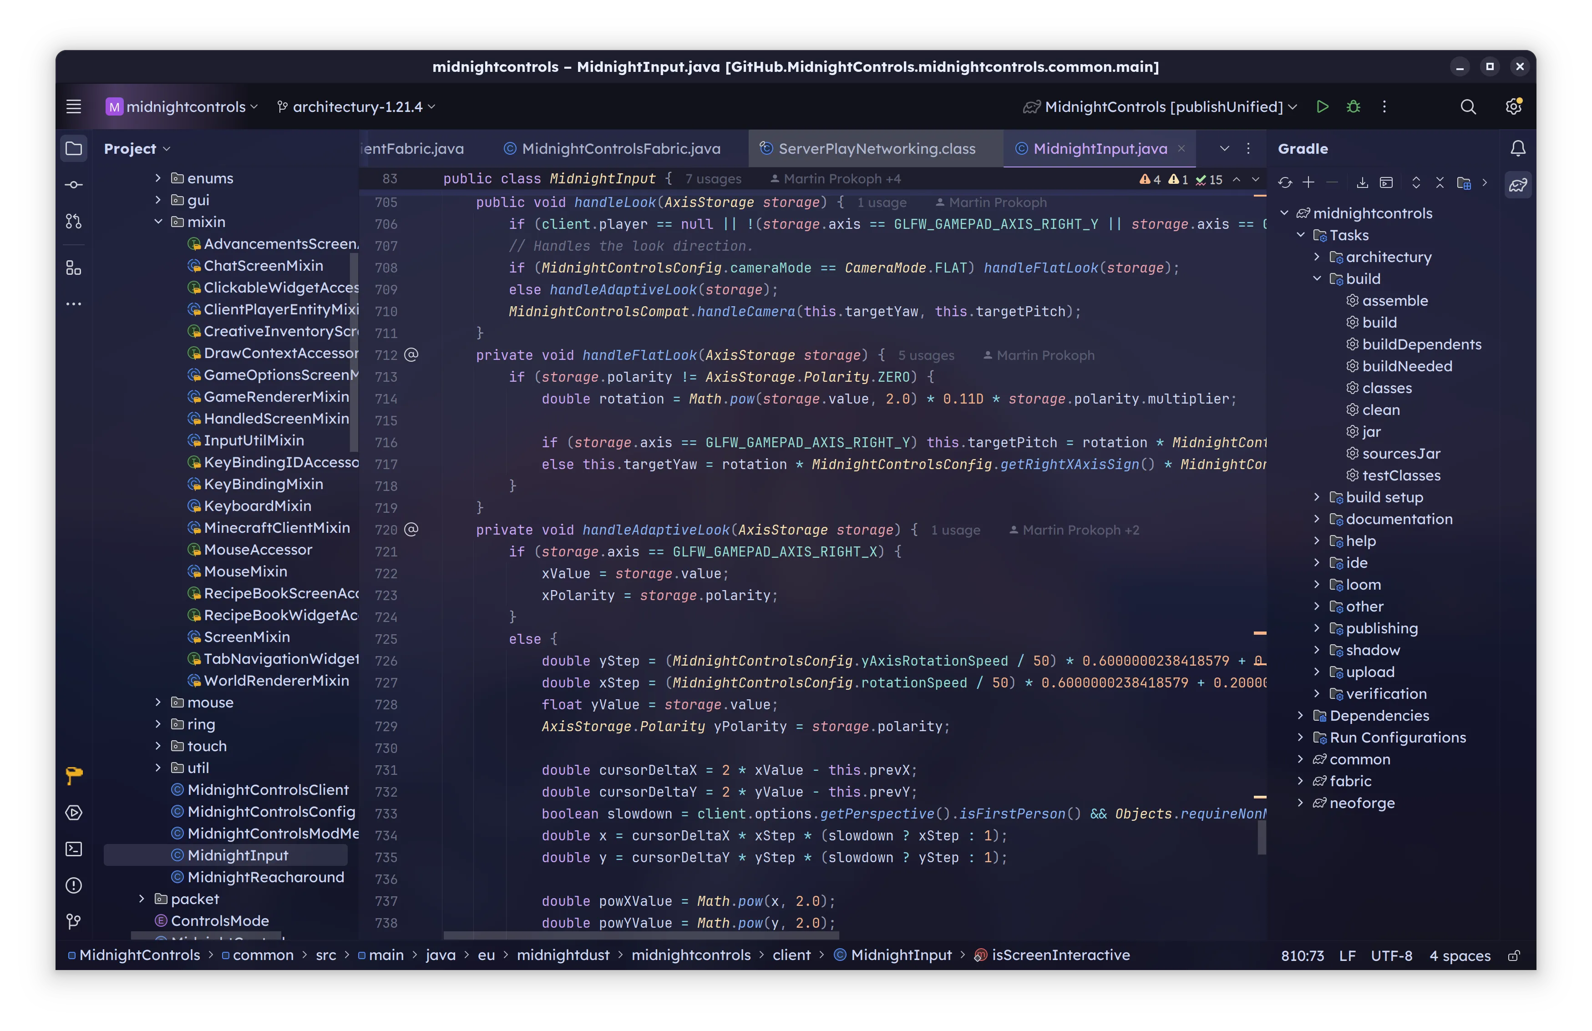Open the architectury-1.21.4 branch selector

pyautogui.click(x=356, y=106)
